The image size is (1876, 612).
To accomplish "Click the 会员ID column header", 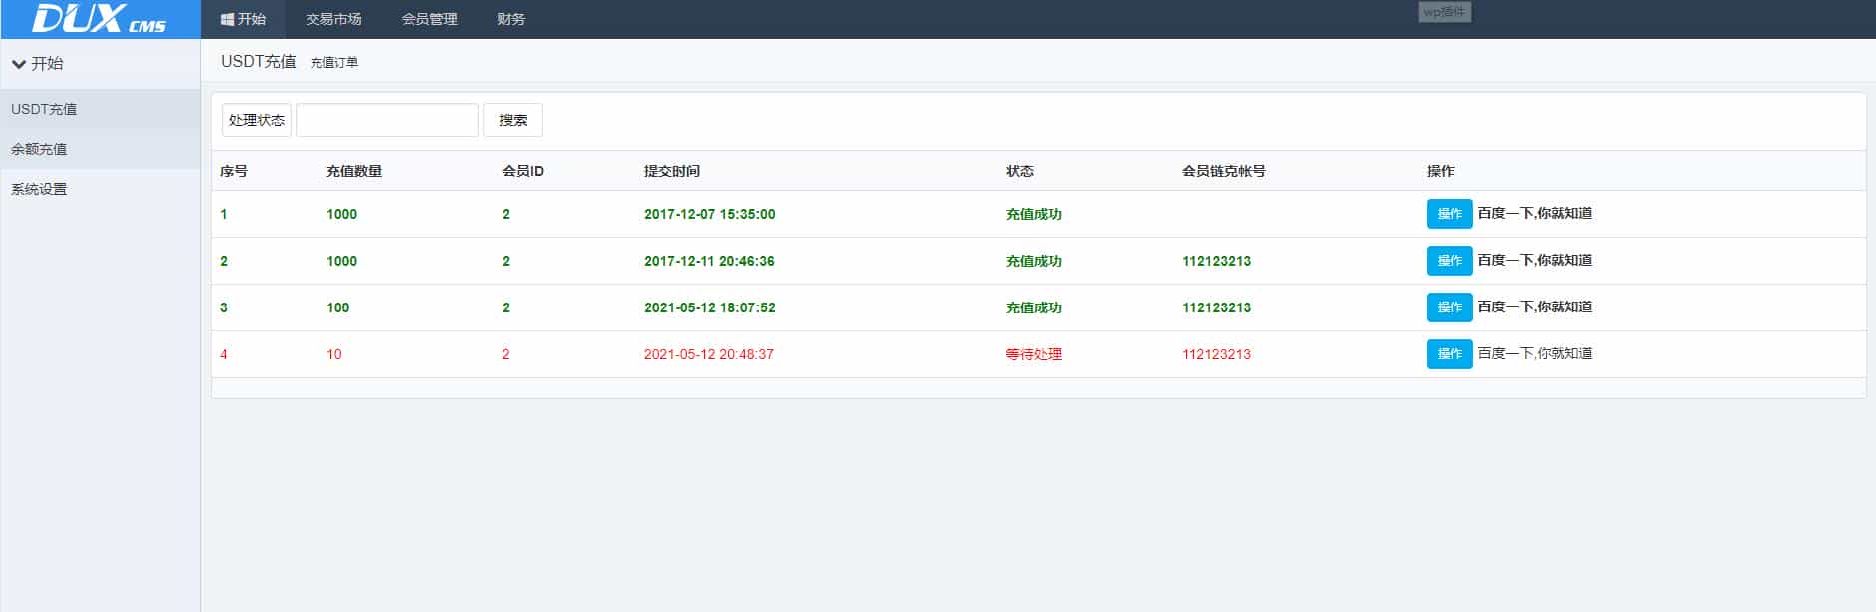I will [x=523, y=171].
